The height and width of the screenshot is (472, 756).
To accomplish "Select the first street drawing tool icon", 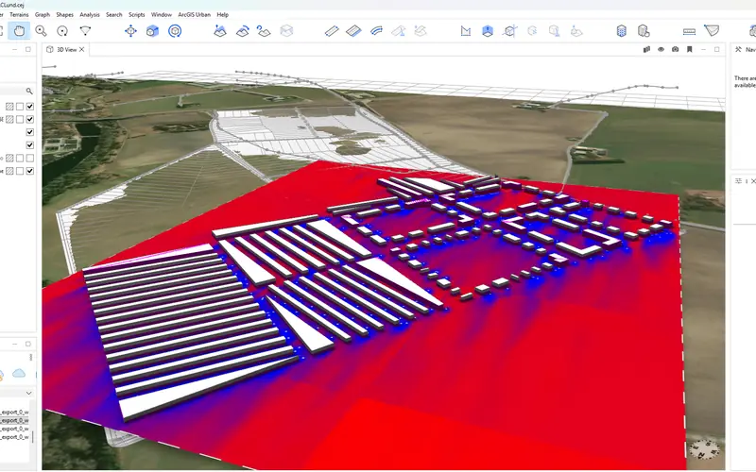I will [332, 31].
